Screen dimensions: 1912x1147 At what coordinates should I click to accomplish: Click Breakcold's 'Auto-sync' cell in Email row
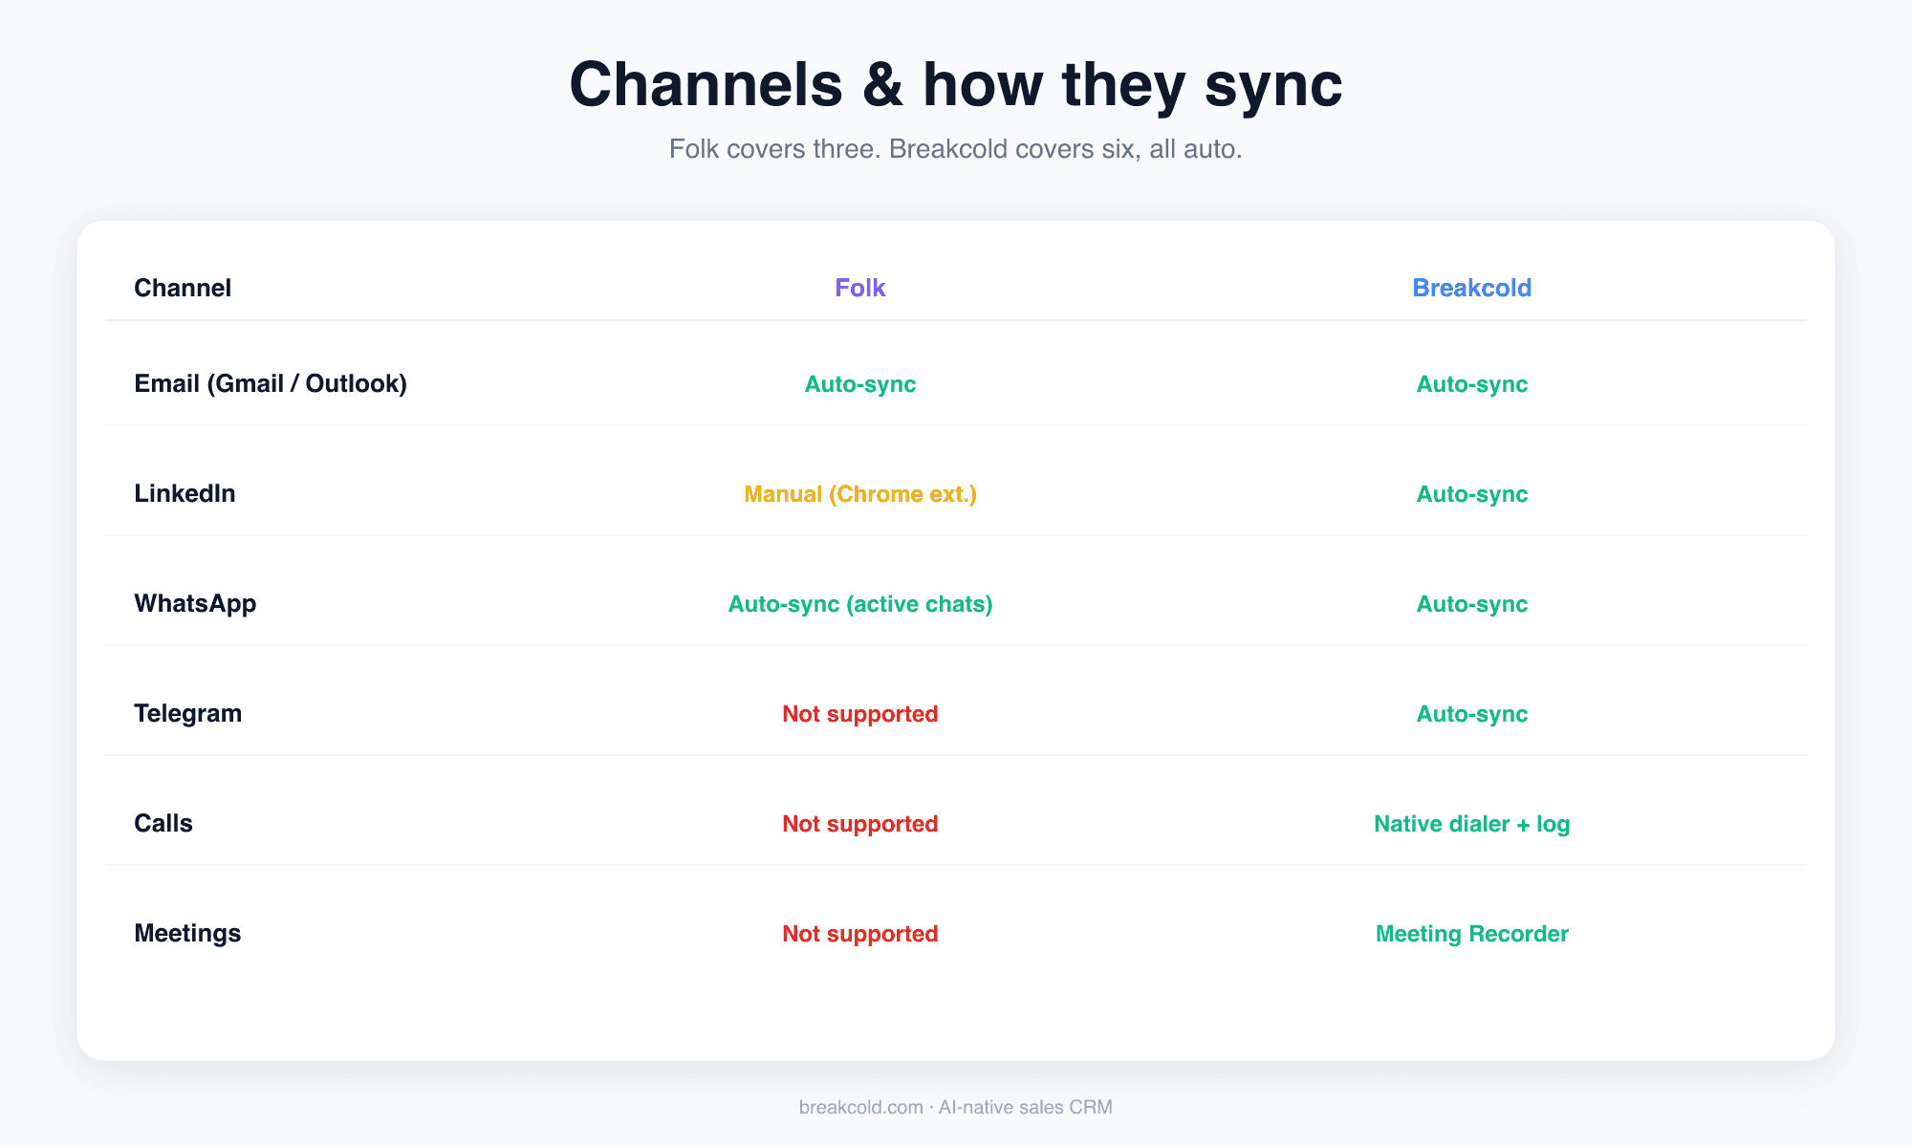click(1472, 384)
